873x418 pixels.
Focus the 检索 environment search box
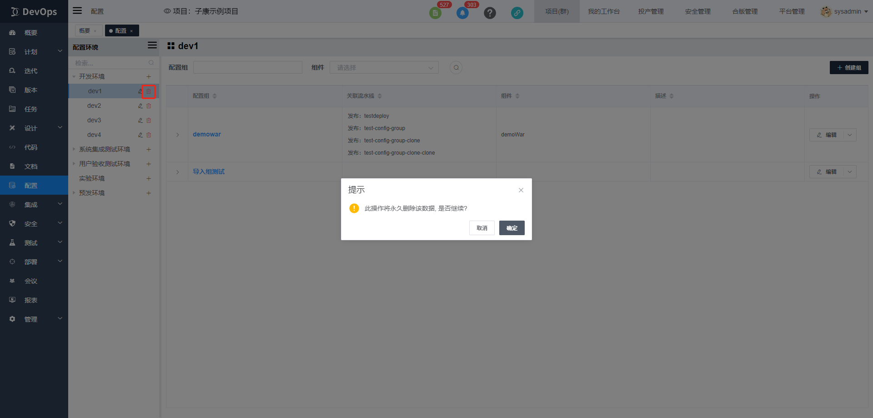114,63
